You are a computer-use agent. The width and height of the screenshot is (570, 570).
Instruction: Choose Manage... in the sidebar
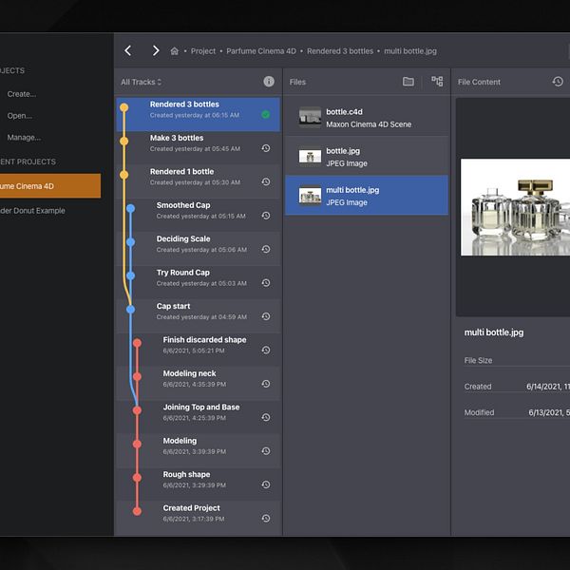[24, 138]
